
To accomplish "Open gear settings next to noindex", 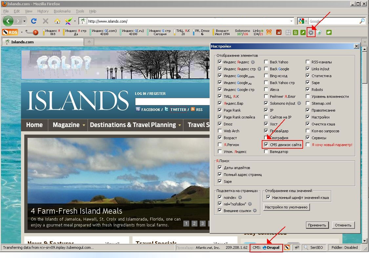I will (x=240, y=198).
